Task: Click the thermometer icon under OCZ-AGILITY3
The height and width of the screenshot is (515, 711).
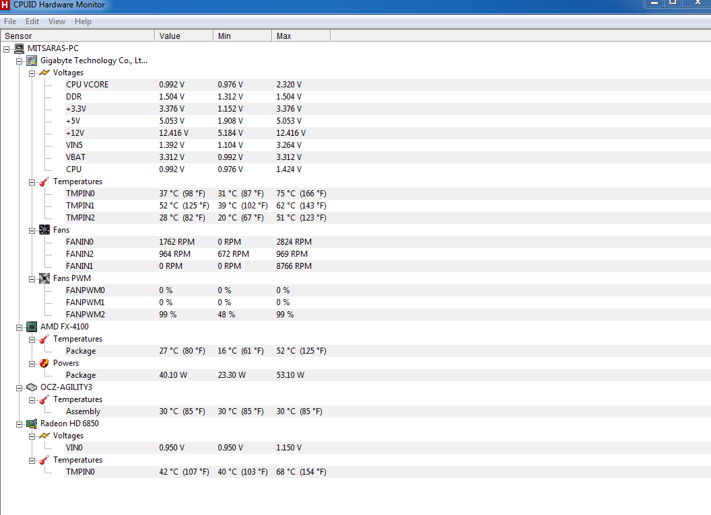Action: pos(44,399)
